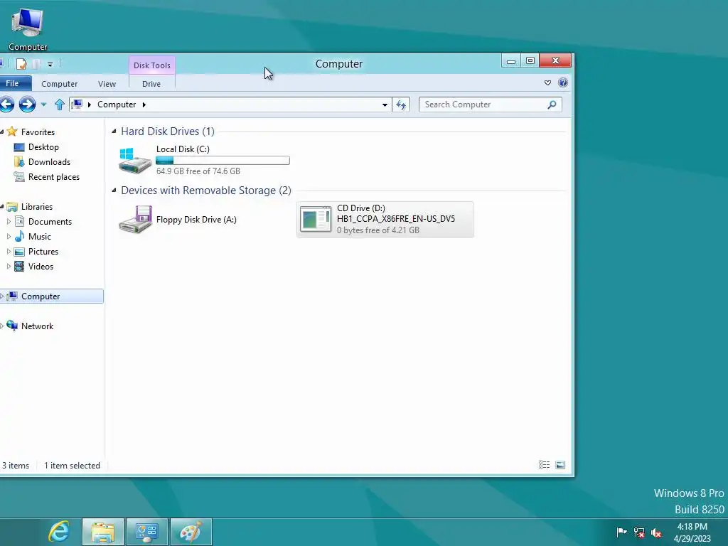
Task: Switch to Details view in status bar
Action: (544, 465)
